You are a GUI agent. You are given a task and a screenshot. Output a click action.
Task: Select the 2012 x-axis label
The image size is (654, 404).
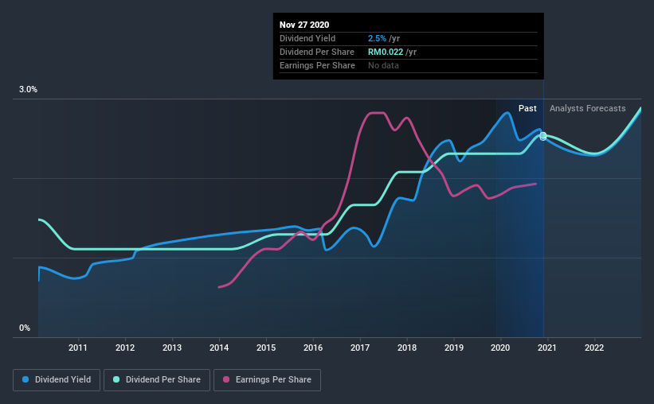125,348
